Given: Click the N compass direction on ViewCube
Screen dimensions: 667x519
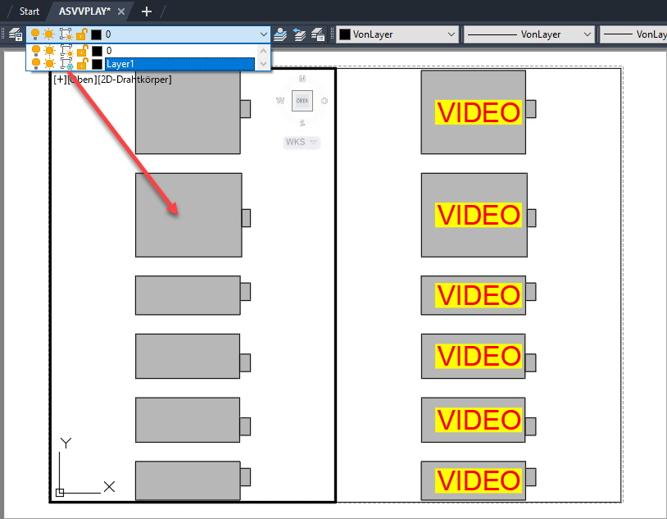Looking at the screenshot, I should tap(302, 79).
